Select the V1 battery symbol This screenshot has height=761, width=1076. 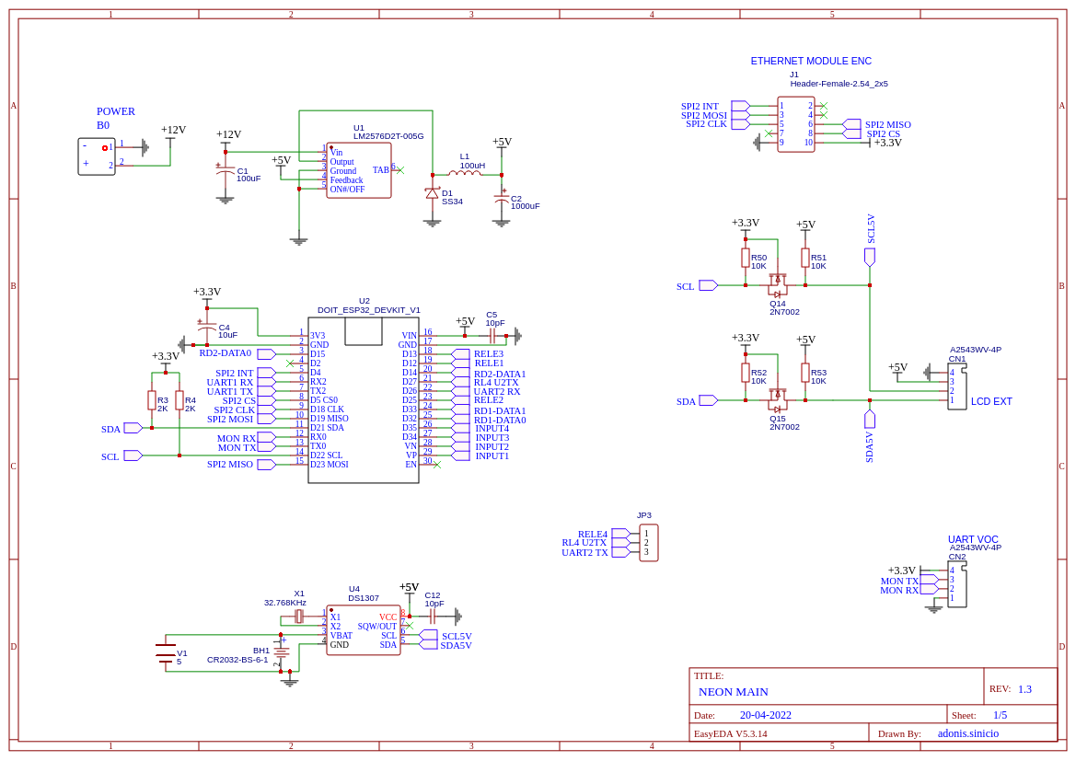click(166, 653)
